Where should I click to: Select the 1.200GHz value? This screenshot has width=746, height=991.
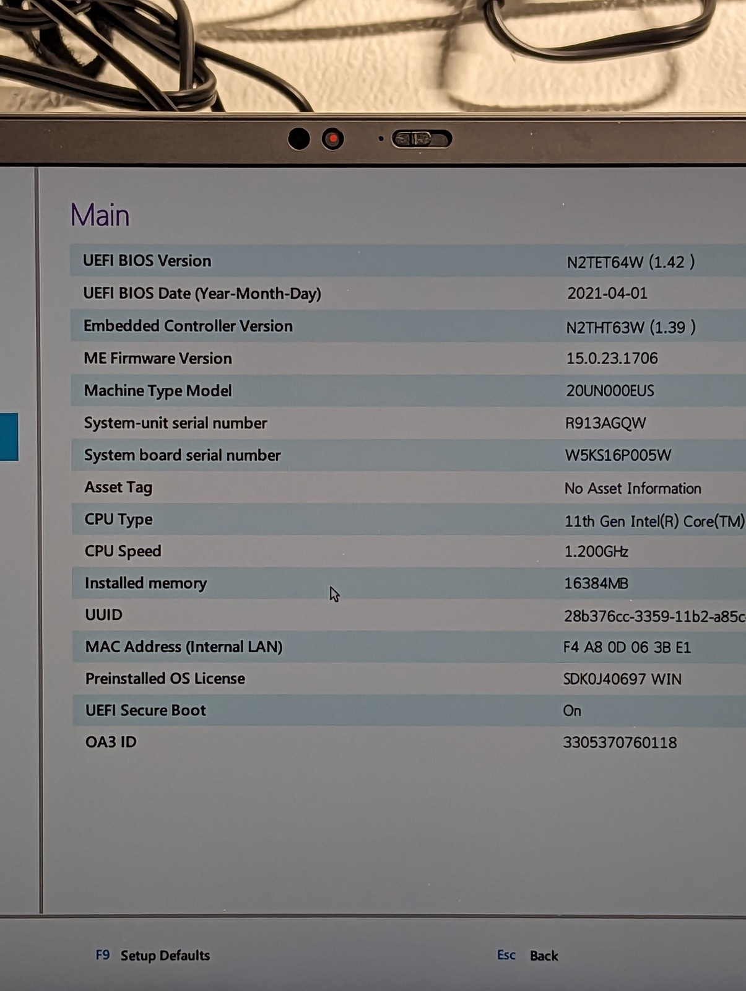tap(596, 551)
